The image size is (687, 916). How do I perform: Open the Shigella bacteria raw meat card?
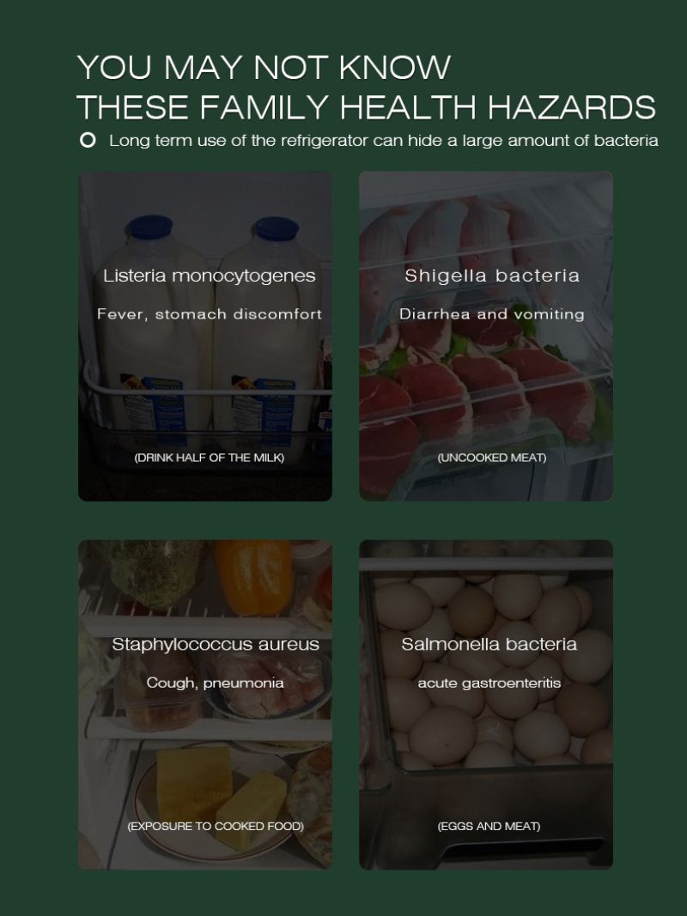coord(486,336)
